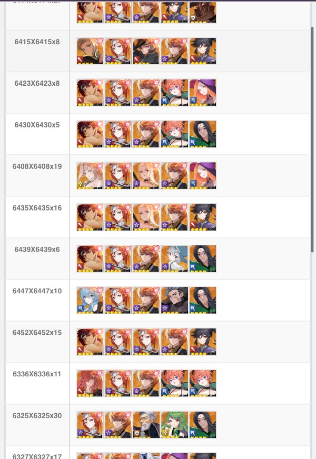The width and height of the screenshot is (316, 459).
Task: Click the last dark-haired character in row 6435X6435x16
Action: pos(203,217)
